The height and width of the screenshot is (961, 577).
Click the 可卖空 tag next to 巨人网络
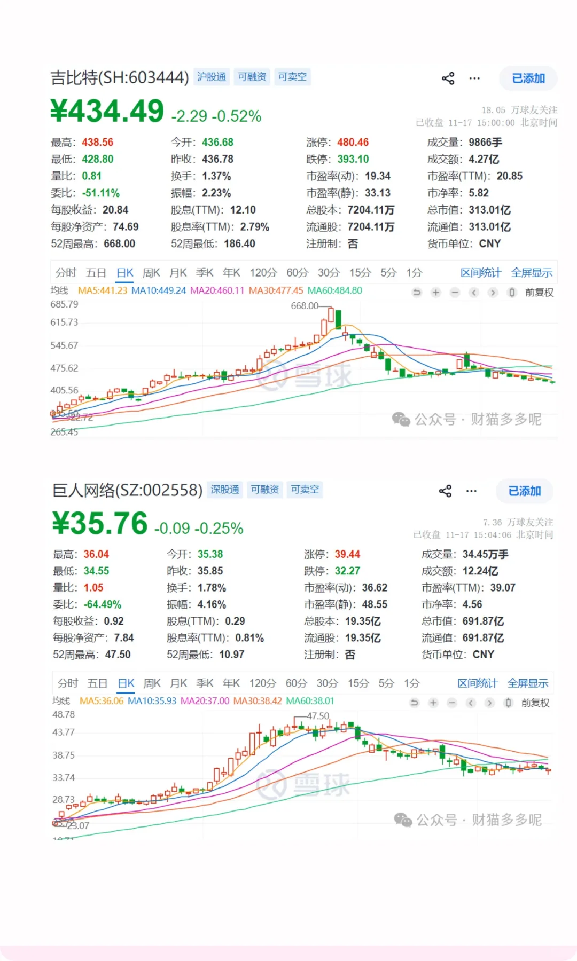tap(305, 490)
